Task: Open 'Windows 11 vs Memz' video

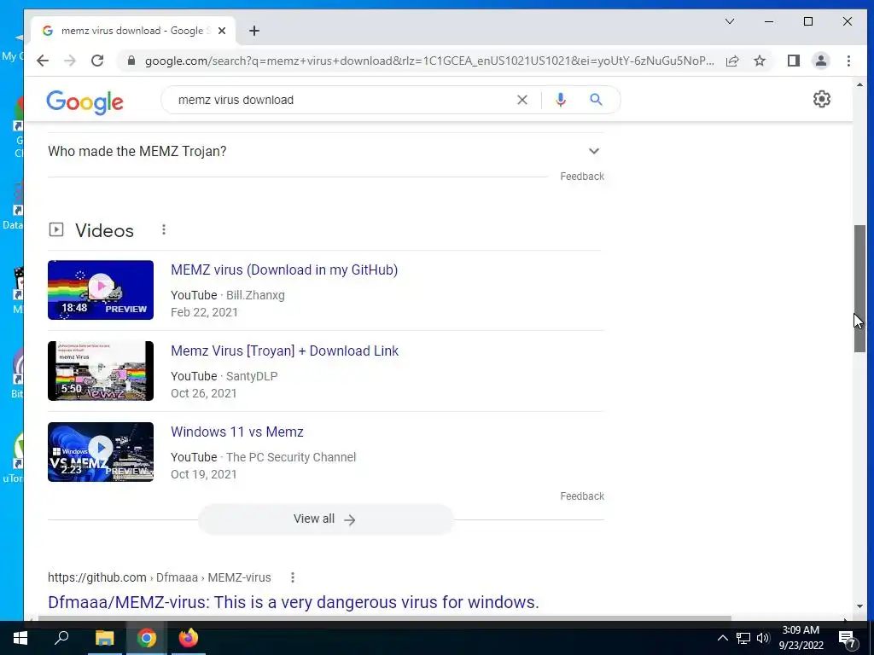Action: (x=237, y=432)
